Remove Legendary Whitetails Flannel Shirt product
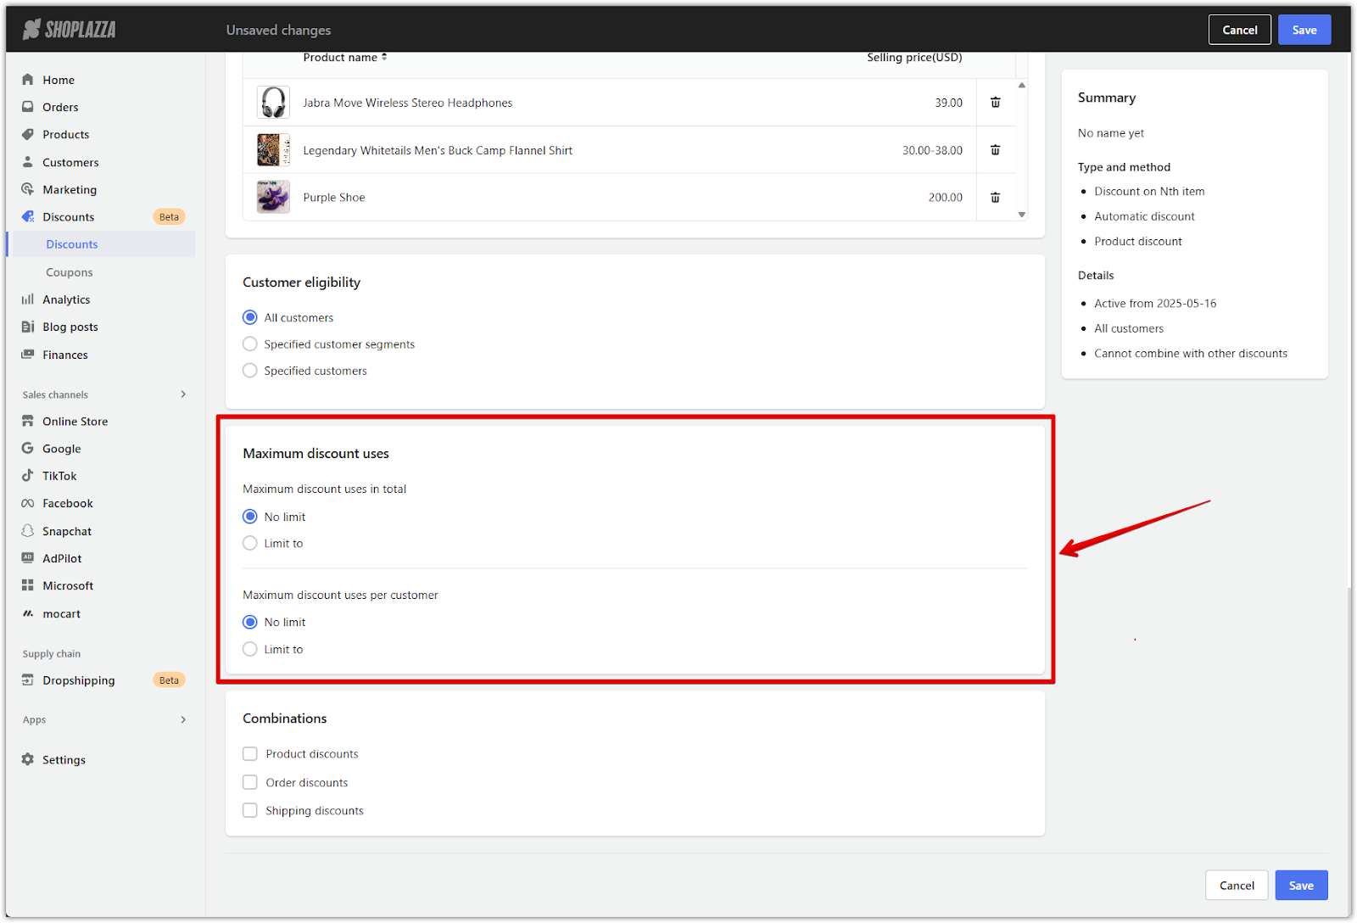Screen dimensions: 1357x923 pos(995,150)
